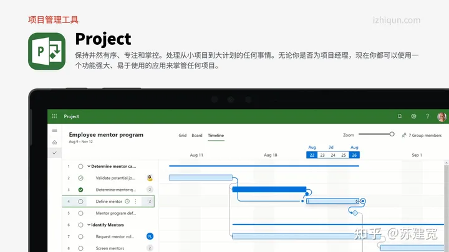Click blue assignee avatar on Request mentor vol

pyautogui.click(x=150, y=236)
